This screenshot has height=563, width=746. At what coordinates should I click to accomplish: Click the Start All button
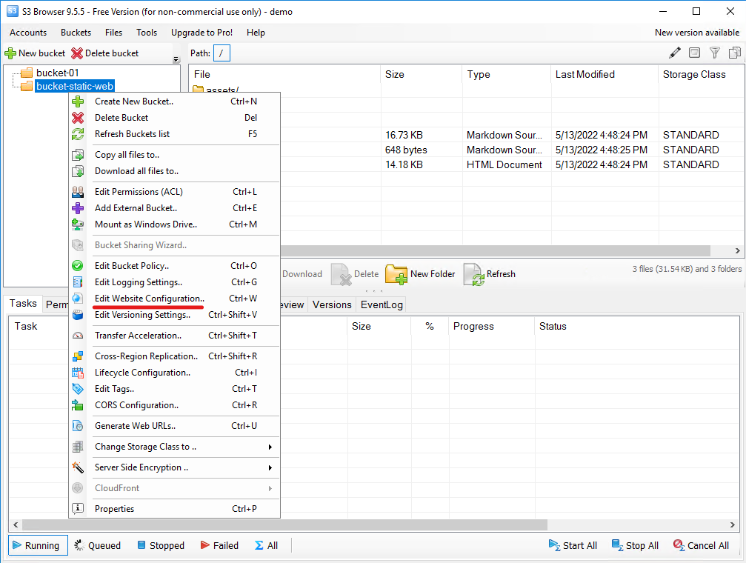pyautogui.click(x=573, y=545)
